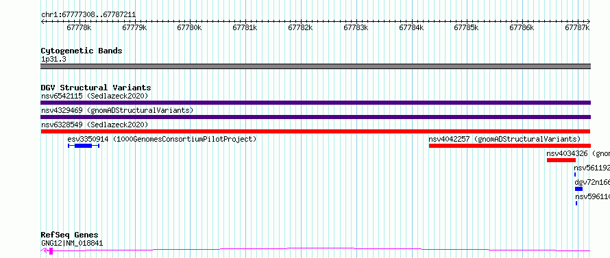Select the nsv6328549 (Sedlazeck2020) label
The image size is (610, 258).
point(95,125)
